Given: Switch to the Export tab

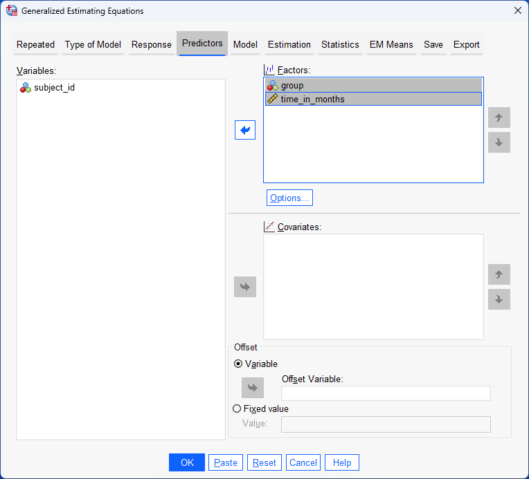Looking at the screenshot, I should coord(466,44).
